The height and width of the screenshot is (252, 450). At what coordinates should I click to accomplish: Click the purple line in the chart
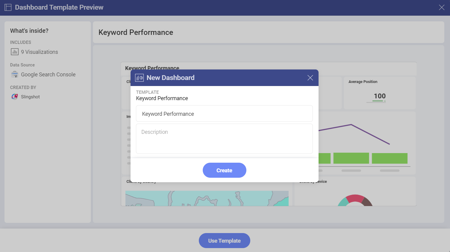[x=370, y=134]
